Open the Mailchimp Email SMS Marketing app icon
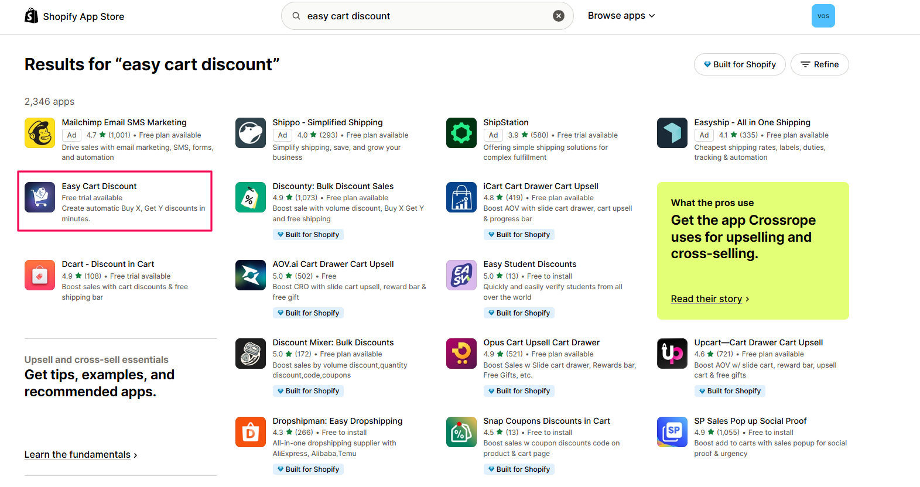920x487 pixels. pos(40,133)
